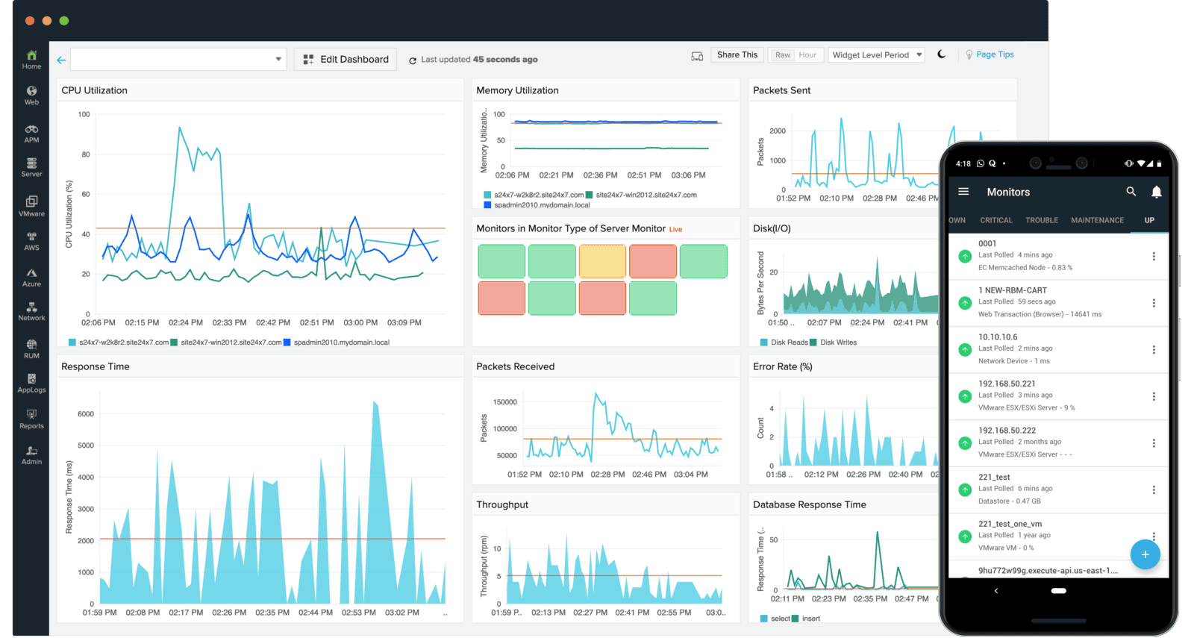Switch data view to Raw
The width and height of the screenshot is (1194, 638).
pyautogui.click(x=782, y=55)
